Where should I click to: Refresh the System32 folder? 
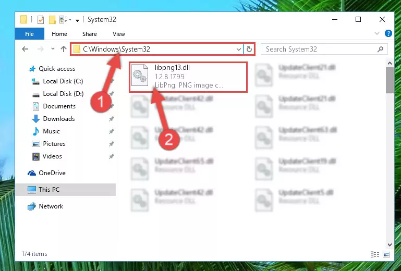249,49
